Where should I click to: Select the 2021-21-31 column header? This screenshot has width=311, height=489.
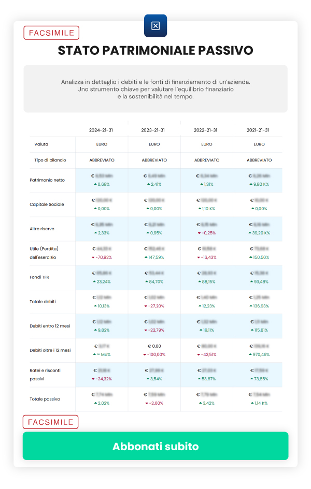click(259, 130)
